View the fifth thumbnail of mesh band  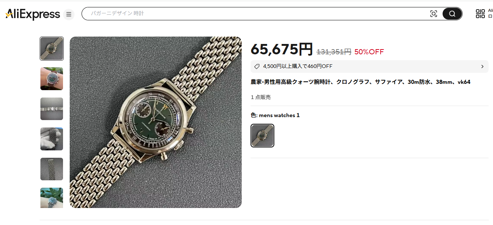coord(52,169)
